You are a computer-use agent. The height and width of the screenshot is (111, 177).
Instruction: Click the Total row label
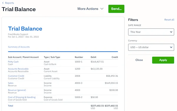coord(11,106)
